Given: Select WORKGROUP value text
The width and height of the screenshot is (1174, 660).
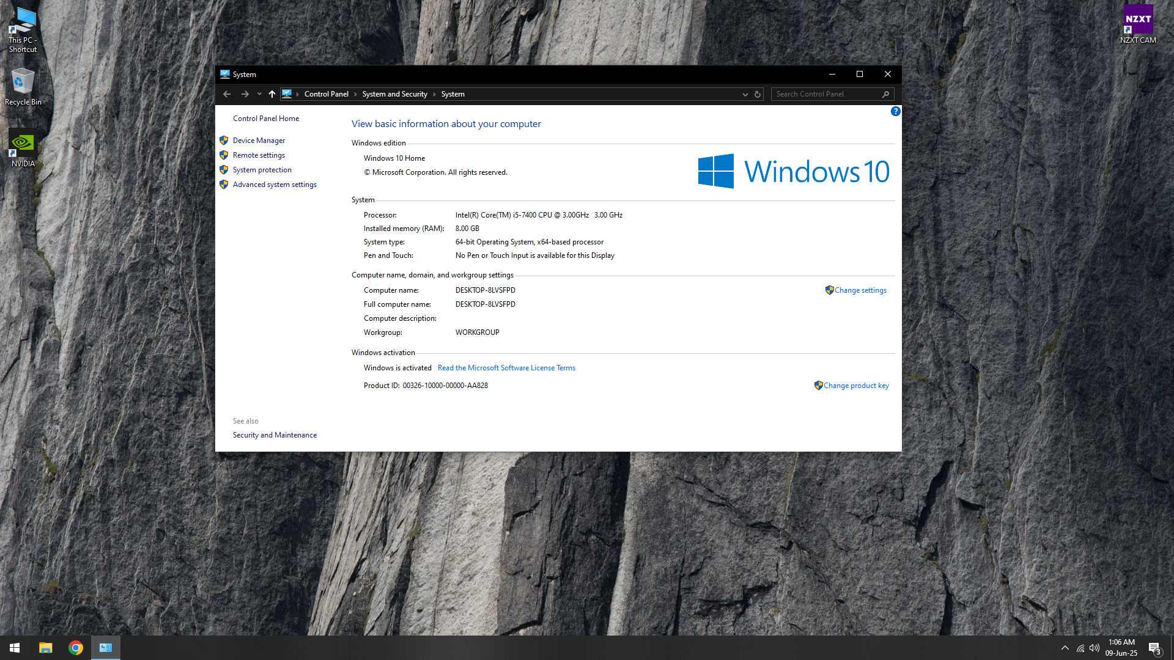Looking at the screenshot, I should pos(477,332).
